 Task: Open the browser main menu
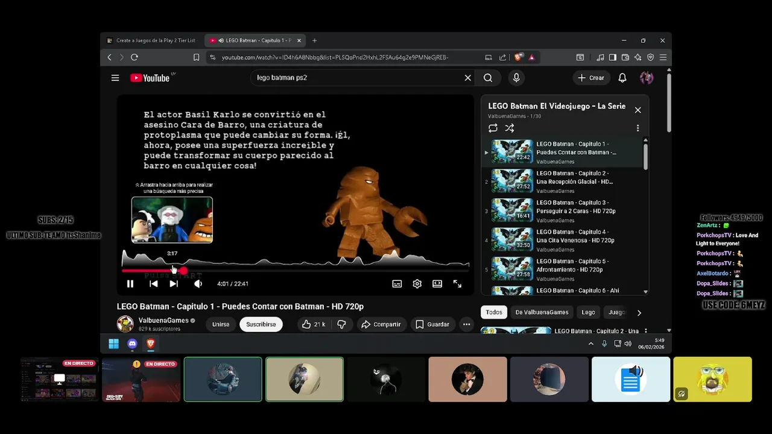pos(663,57)
